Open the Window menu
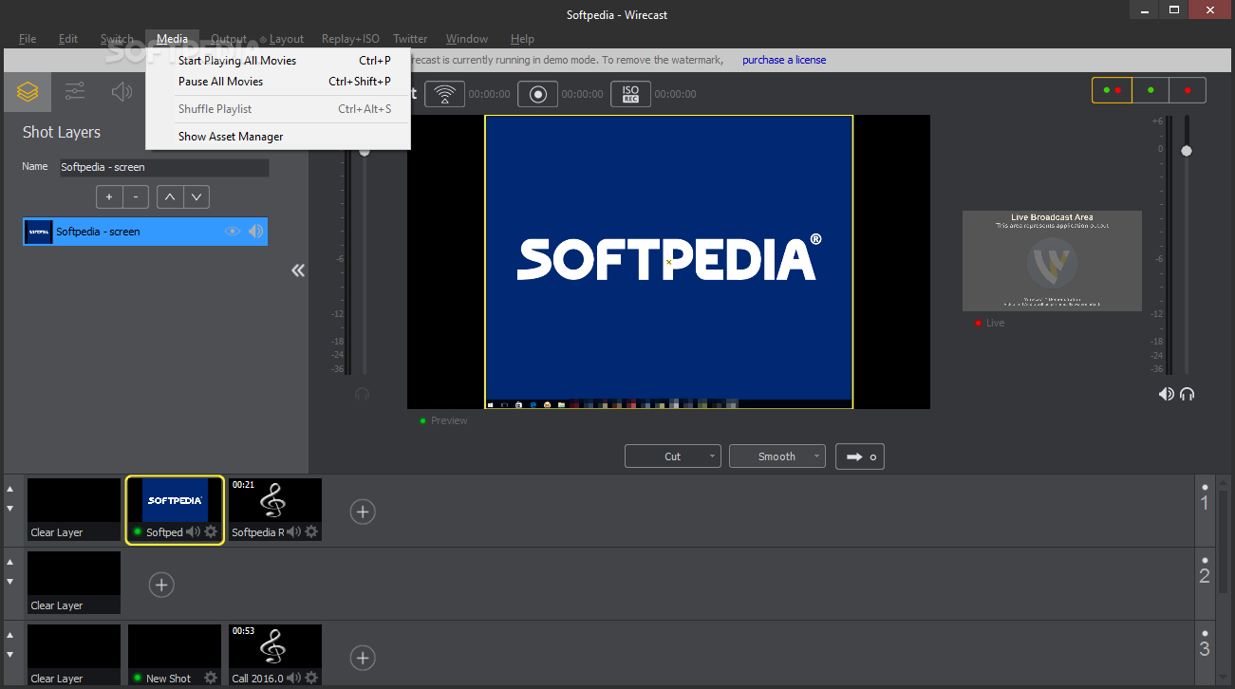 467,39
